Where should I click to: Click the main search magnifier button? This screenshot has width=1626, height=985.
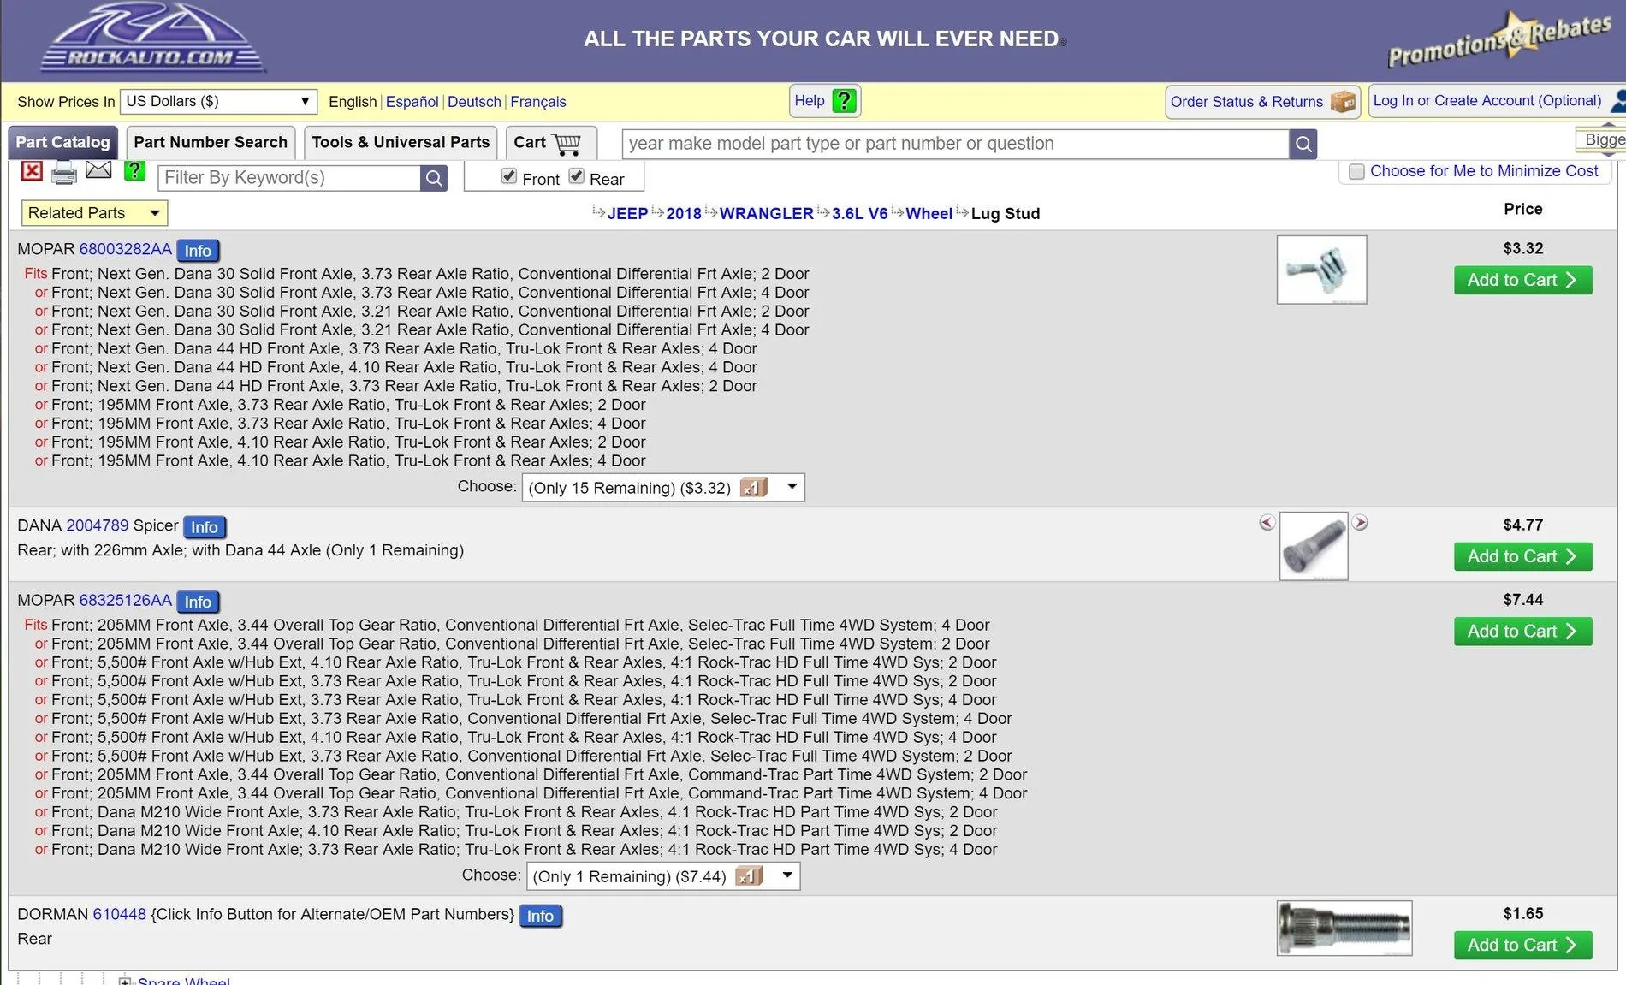click(1303, 144)
